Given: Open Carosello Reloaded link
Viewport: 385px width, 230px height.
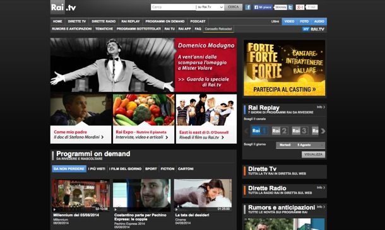Looking at the screenshot, I should [218, 29].
